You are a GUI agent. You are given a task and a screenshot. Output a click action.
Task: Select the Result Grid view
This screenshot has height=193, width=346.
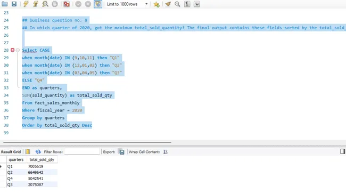pyautogui.click(x=11, y=152)
